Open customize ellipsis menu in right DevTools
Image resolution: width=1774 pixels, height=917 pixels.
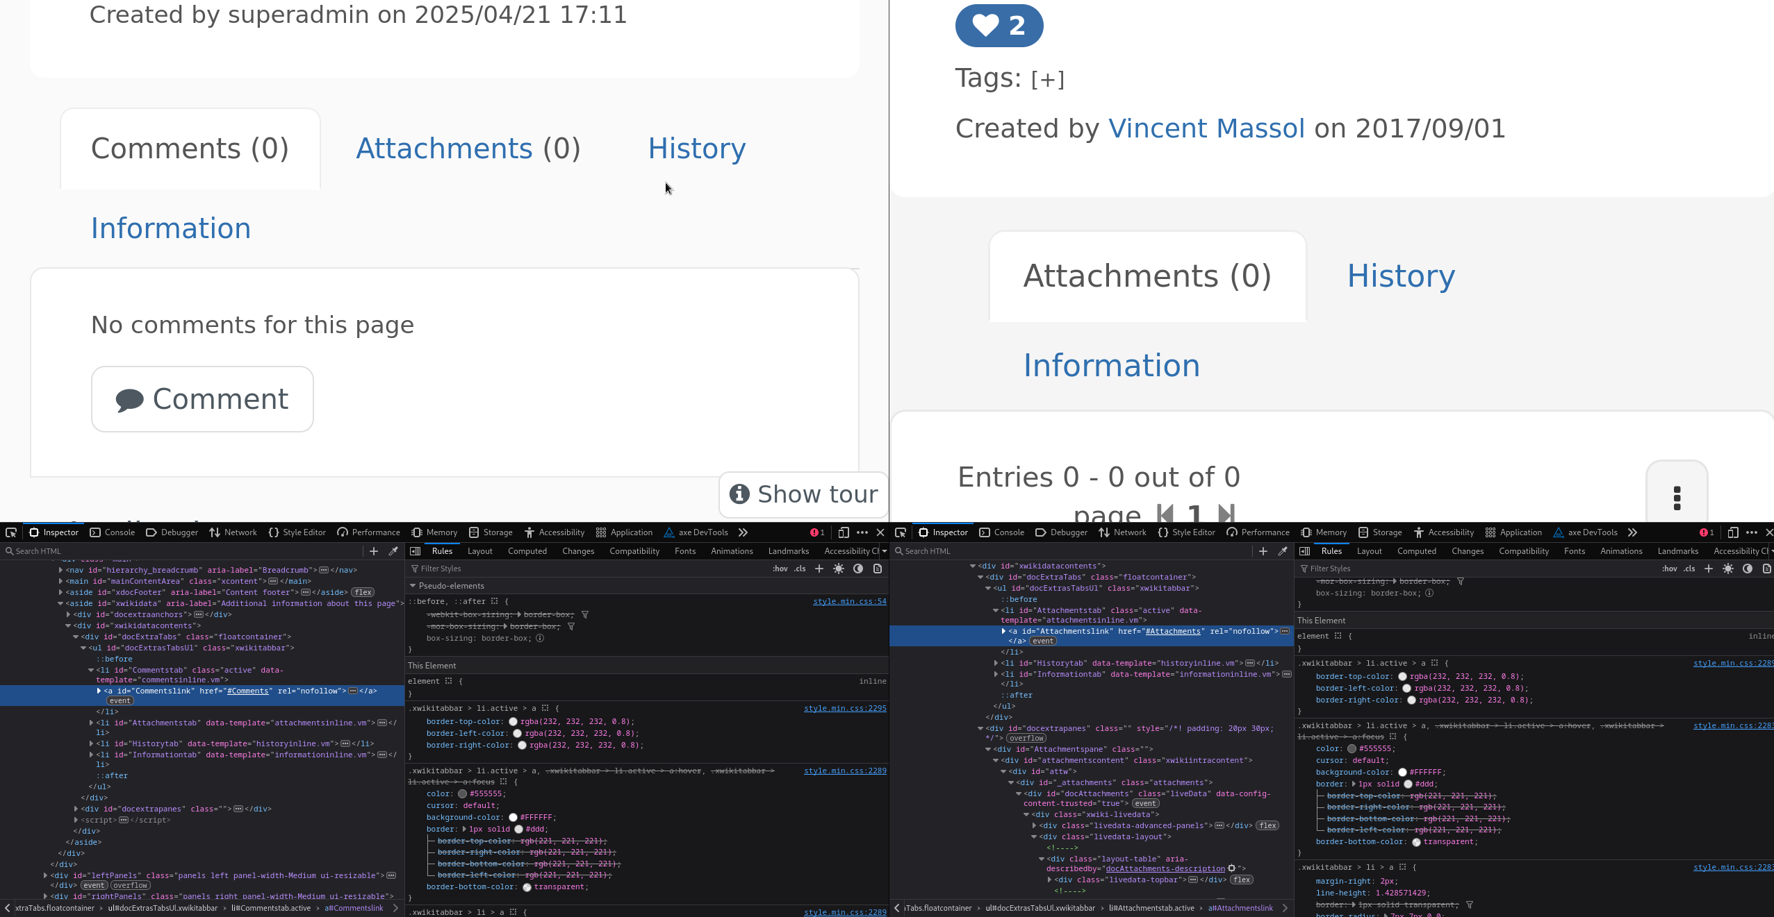pyautogui.click(x=1752, y=532)
